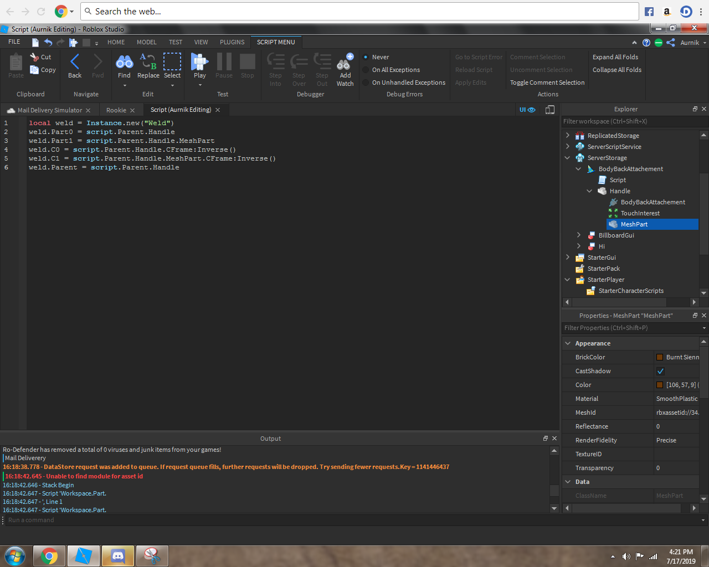Collapse the Appearance section in Properties
The width and height of the screenshot is (709, 567).
(567, 343)
